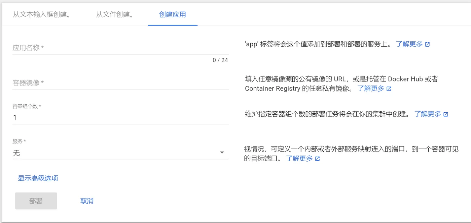The image size is (471, 223).
Task: Click the 容器组个数 number field
Action: click(x=120, y=117)
